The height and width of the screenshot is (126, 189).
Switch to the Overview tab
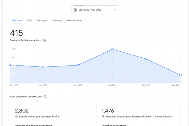(x=17, y=20)
